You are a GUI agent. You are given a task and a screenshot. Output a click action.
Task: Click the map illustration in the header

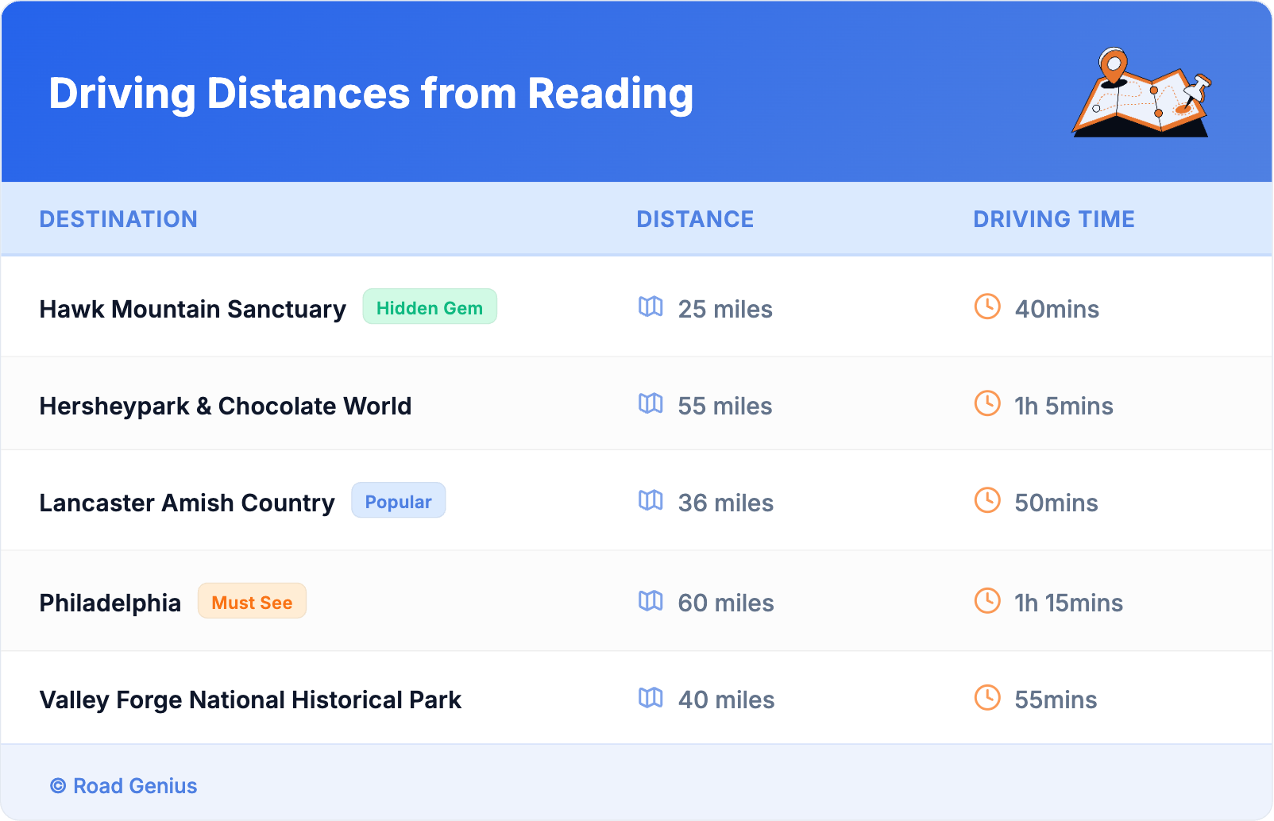[x=1142, y=94]
